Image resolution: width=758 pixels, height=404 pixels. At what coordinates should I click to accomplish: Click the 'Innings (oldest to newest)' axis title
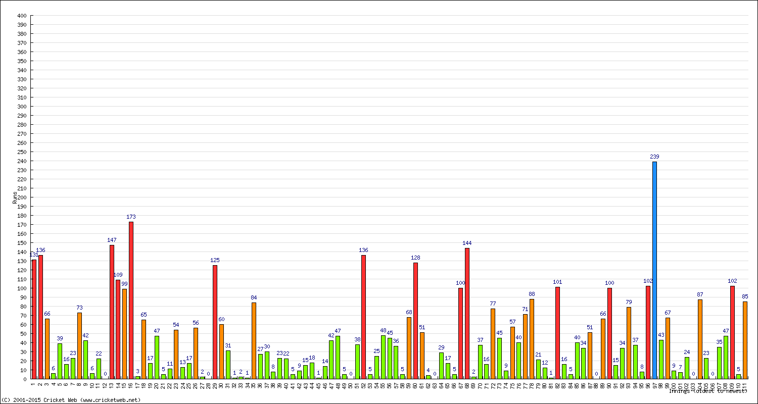[x=708, y=391]
